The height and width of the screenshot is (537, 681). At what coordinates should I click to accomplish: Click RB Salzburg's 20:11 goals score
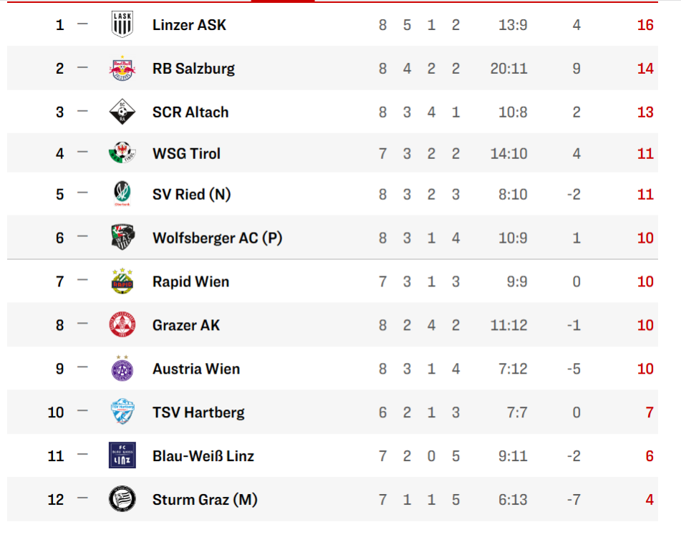tap(508, 69)
